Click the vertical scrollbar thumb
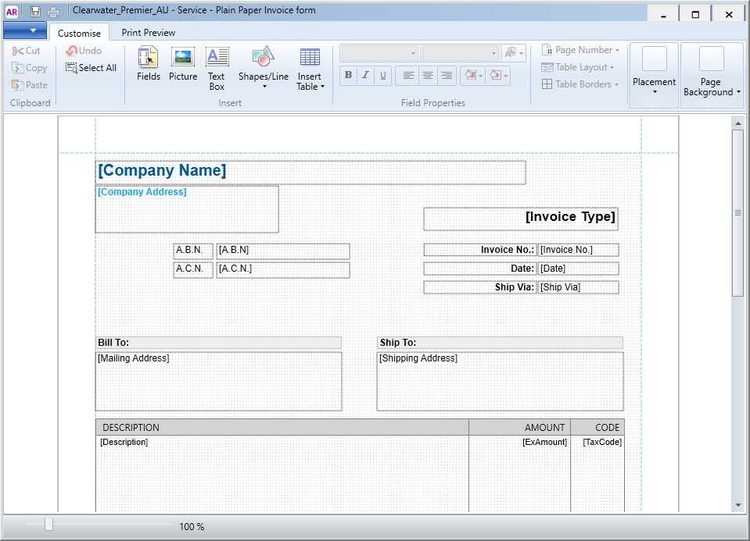This screenshot has width=750, height=541. click(737, 212)
